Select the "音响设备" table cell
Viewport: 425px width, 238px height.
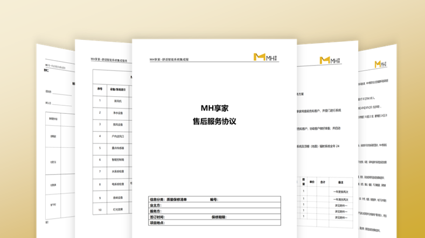118,198
